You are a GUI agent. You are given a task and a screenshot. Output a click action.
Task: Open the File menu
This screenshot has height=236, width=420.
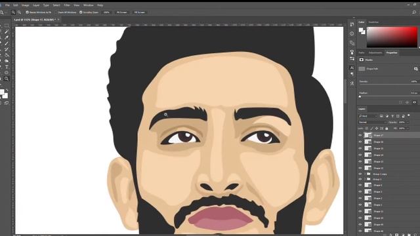(x=7, y=5)
